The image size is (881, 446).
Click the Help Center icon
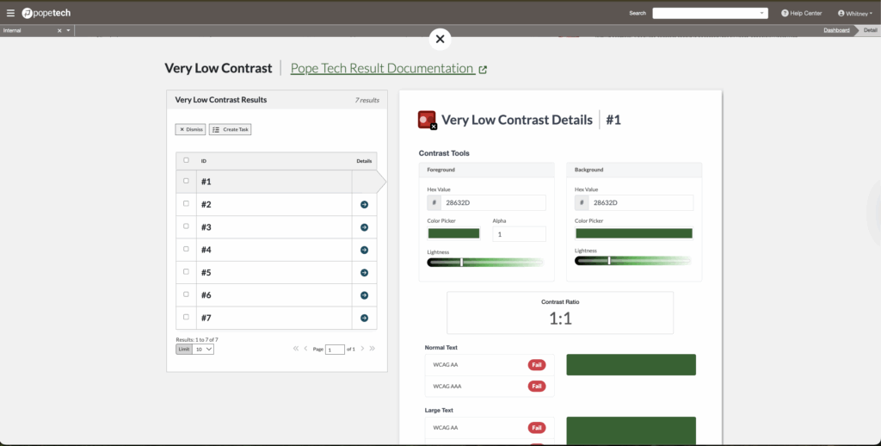click(x=785, y=13)
